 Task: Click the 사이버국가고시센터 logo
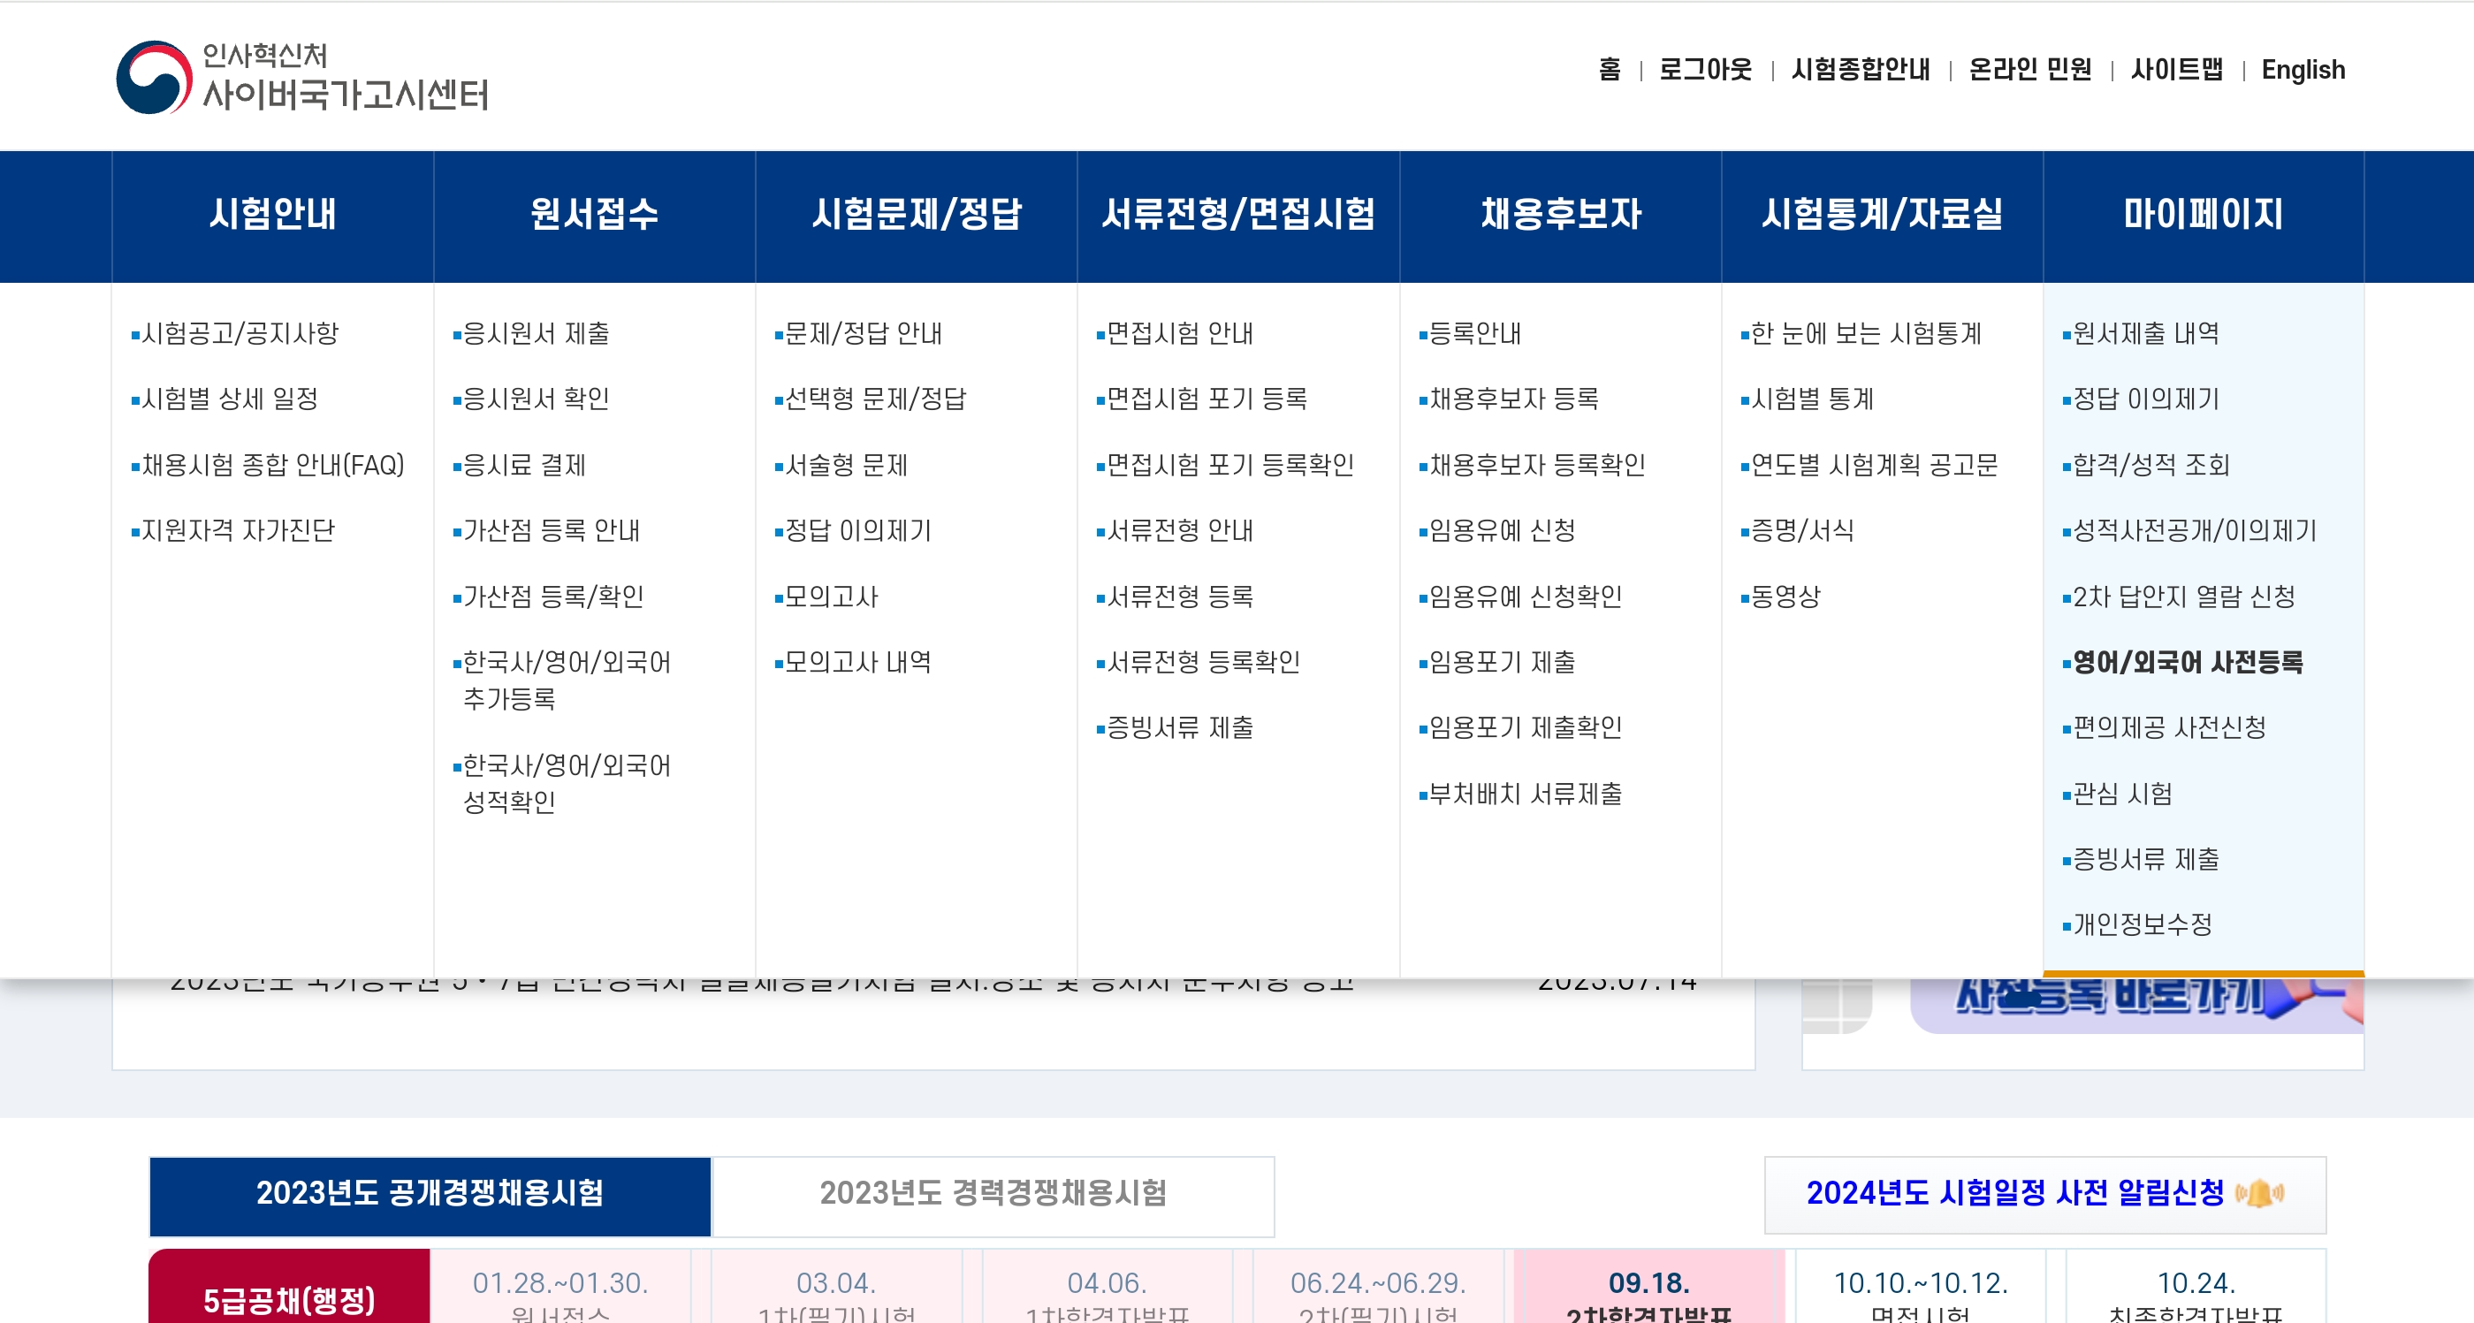pos(301,77)
